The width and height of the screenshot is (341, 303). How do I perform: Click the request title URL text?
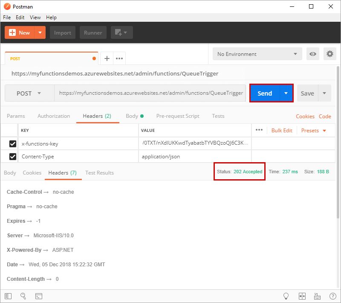115,73
